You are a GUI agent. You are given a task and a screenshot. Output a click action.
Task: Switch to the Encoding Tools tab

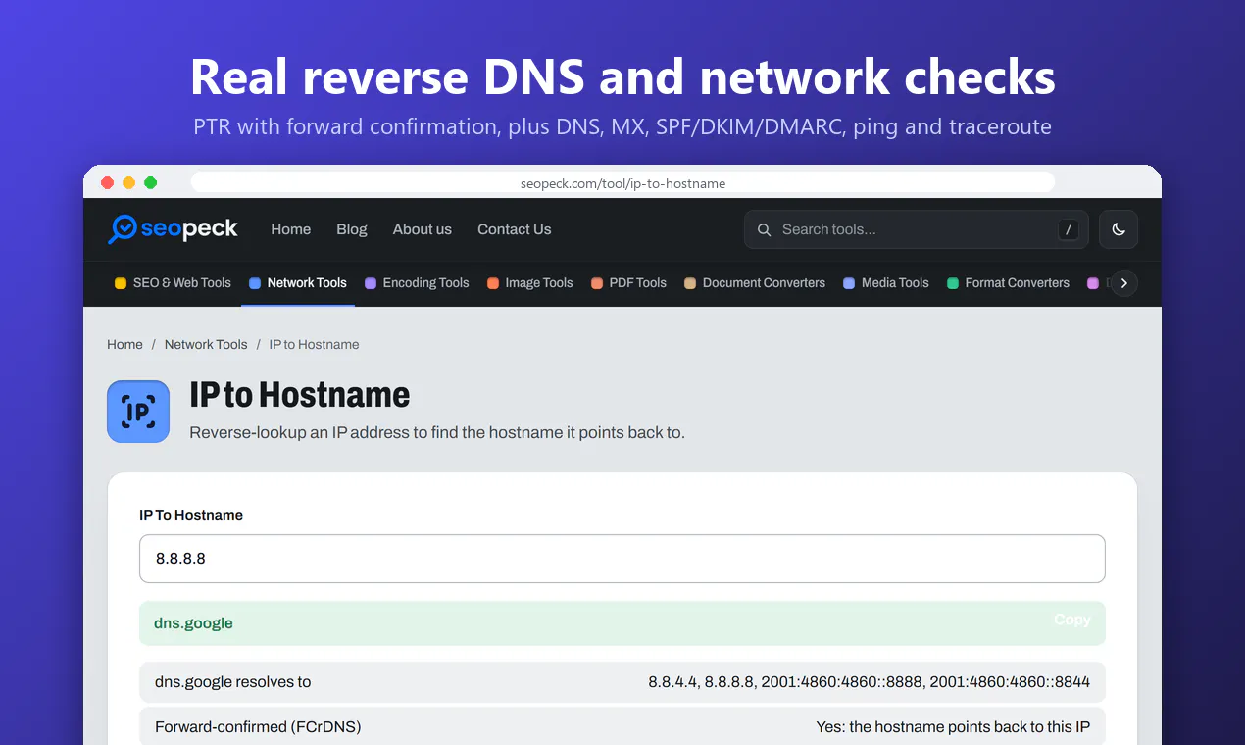click(x=417, y=283)
